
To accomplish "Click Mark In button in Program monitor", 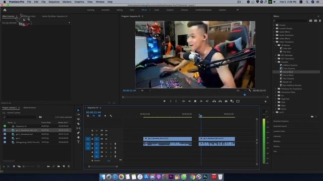I will (x=171, y=101).
